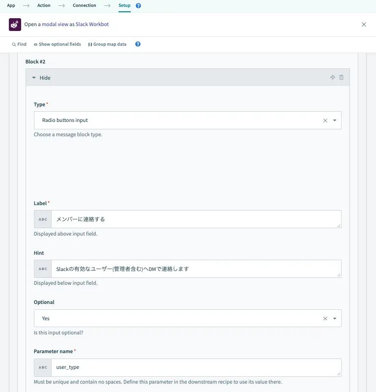The width and height of the screenshot is (376, 392).
Task: Grab the Label field resize corner
Action: (x=339, y=225)
